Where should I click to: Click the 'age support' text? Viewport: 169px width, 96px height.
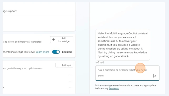pos(9,11)
